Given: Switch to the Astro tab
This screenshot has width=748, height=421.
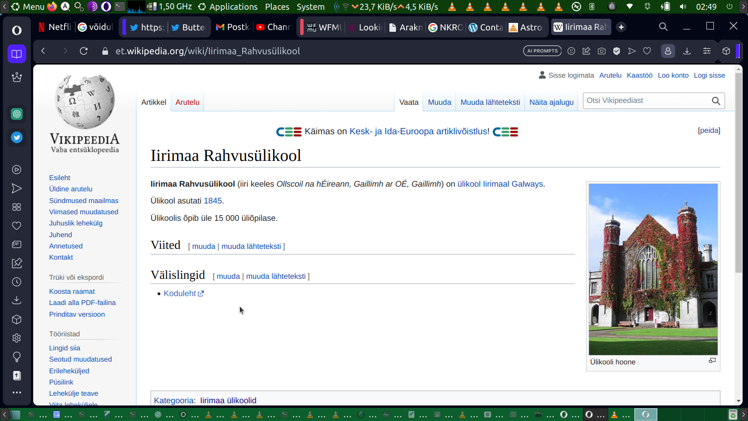Looking at the screenshot, I should coord(526,27).
